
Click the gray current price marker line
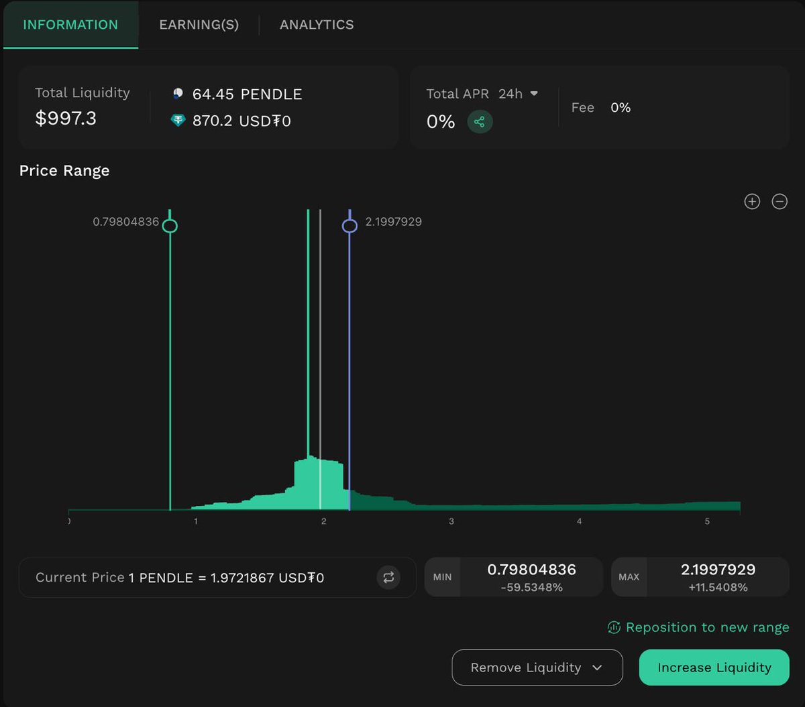click(x=320, y=359)
